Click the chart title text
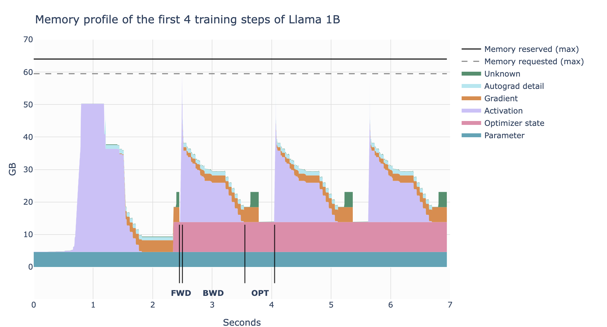The height and width of the screenshot is (327, 607). (187, 20)
